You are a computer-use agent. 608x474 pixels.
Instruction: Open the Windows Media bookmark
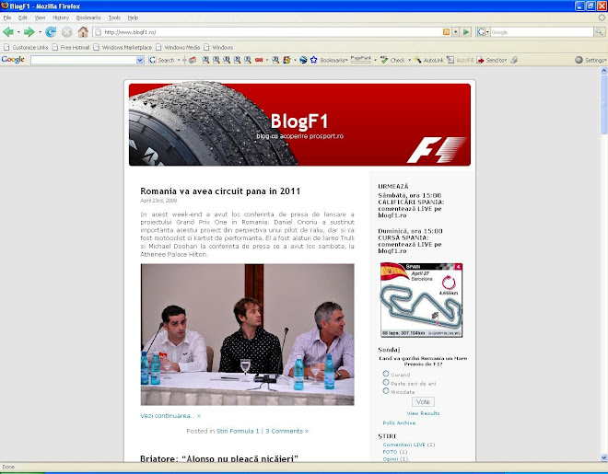178,47
